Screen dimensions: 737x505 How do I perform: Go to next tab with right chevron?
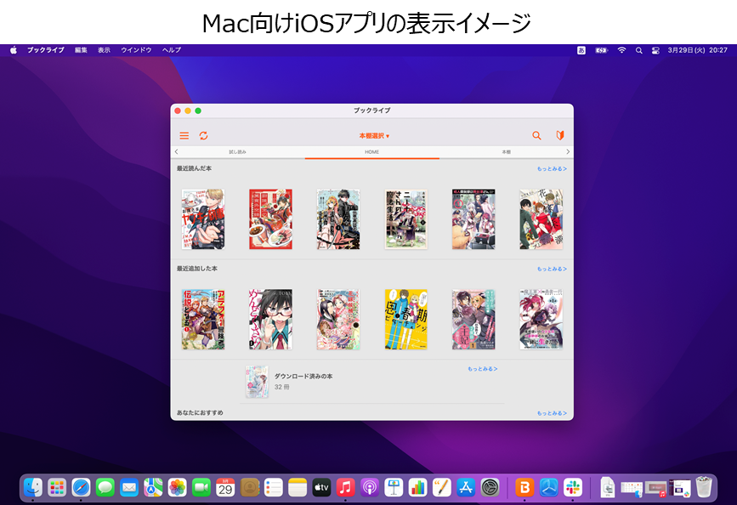(568, 151)
